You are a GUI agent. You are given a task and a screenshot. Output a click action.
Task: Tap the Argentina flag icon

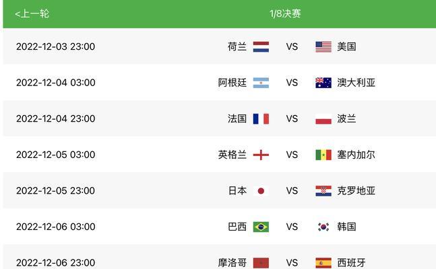pos(261,83)
